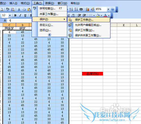Sort ascending with the A-Z icon
The image size is (141, 124).
pos(71,9)
